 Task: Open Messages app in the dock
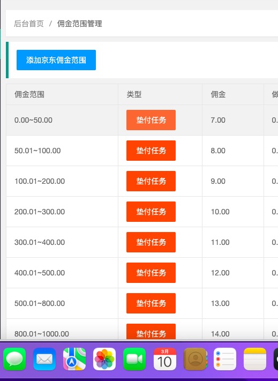14,359
